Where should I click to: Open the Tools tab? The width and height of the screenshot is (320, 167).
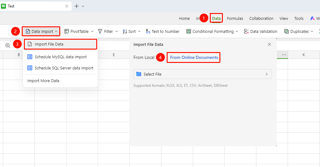pos(299,18)
